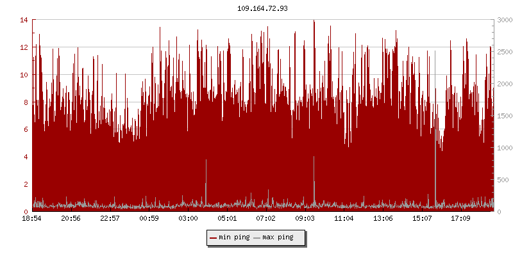Click the 17:09 time label on x-axis
The image size is (513, 256).
(460, 218)
